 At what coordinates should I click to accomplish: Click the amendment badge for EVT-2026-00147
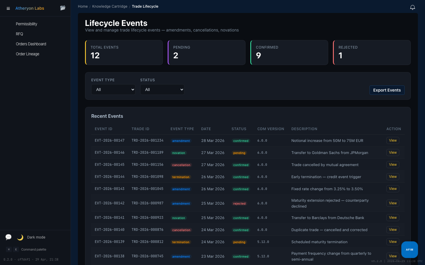[x=181, y=141]
